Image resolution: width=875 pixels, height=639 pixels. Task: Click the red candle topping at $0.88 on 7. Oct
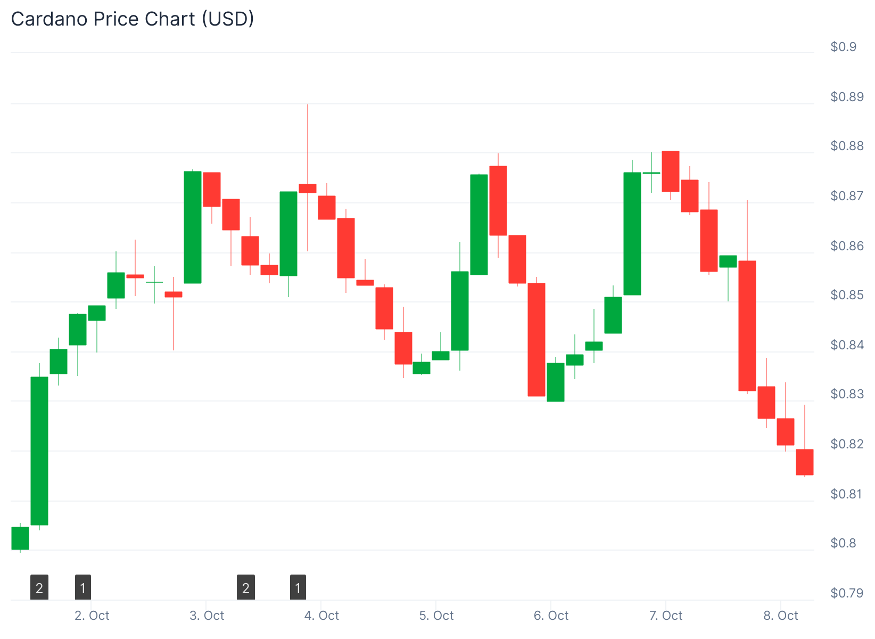(671, 171)
